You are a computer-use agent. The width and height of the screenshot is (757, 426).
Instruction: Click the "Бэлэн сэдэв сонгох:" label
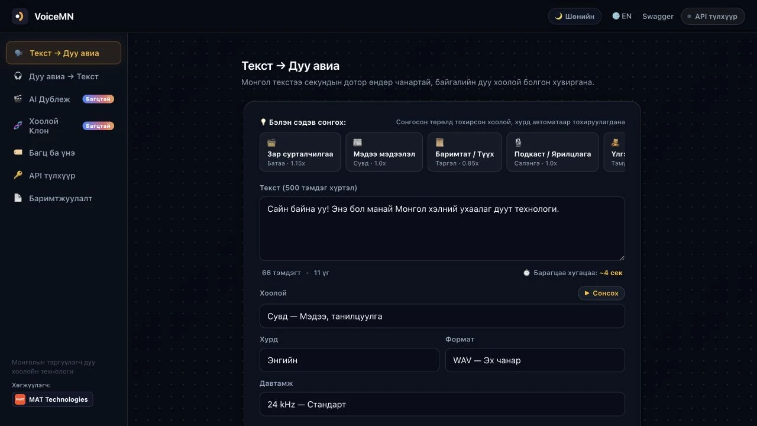click(308, 122)
